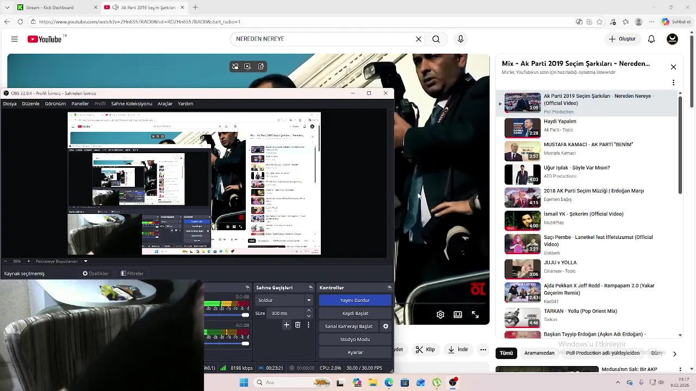
Task: Open Microsoft Store from the taskbar
Action: [x=405, y=382]
